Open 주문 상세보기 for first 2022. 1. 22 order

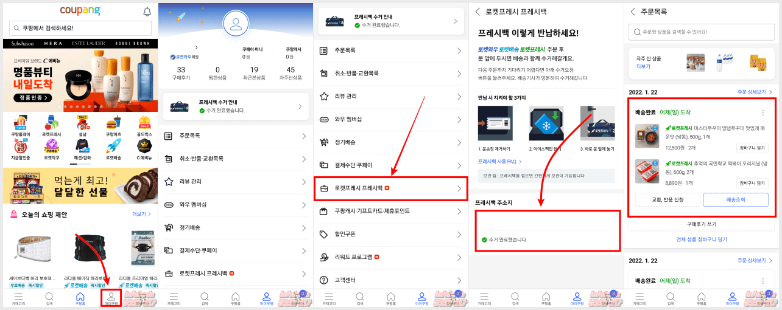click(x=755, y=92)
